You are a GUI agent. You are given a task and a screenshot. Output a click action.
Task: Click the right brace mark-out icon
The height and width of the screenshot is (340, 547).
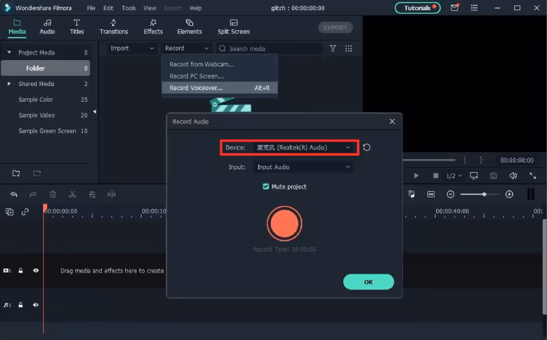[481, 160]
